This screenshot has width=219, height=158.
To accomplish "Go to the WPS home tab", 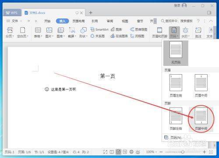I will click(x=12, y=13).
